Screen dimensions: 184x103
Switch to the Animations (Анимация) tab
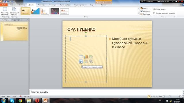coord(52,5)
